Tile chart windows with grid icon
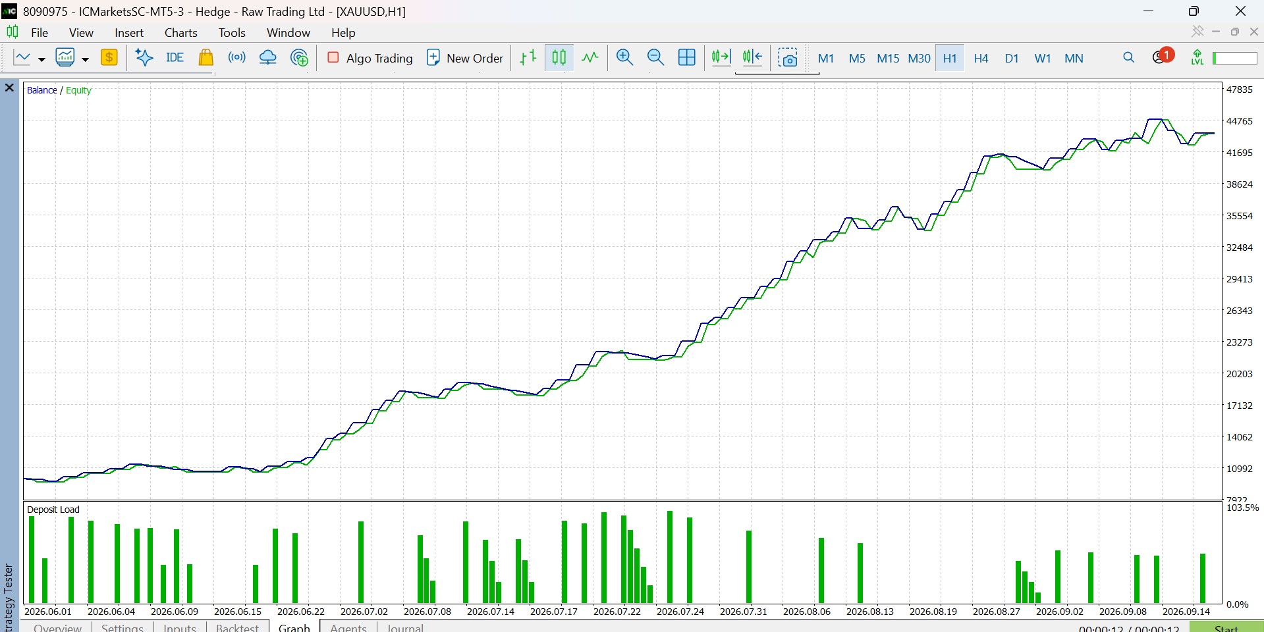Viewport: 1264px width, 632px height. 687,58
